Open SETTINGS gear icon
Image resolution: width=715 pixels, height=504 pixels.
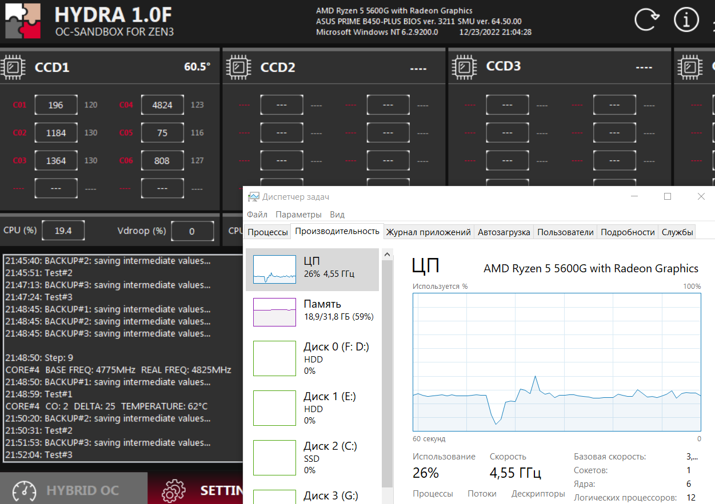174,491
